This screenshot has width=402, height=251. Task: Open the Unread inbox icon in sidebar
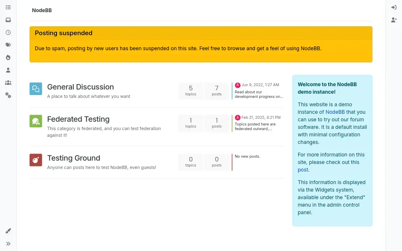(x=8, y=20)
